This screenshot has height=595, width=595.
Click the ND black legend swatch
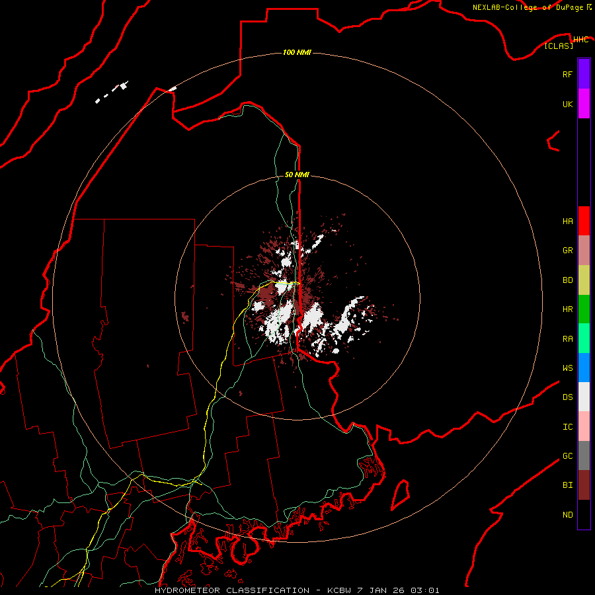point(584,514)
